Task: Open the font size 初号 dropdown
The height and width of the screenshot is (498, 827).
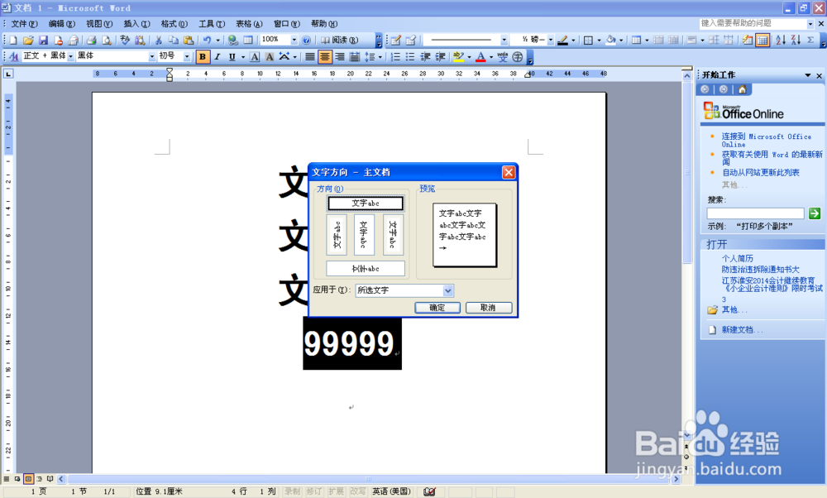Action: click(x=188, y=56)
